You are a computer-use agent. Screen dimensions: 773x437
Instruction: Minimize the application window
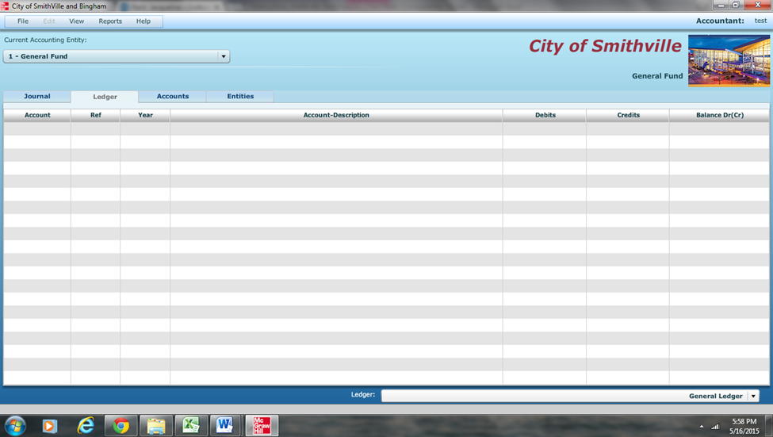pyautogui.click(x=721, y=5)
